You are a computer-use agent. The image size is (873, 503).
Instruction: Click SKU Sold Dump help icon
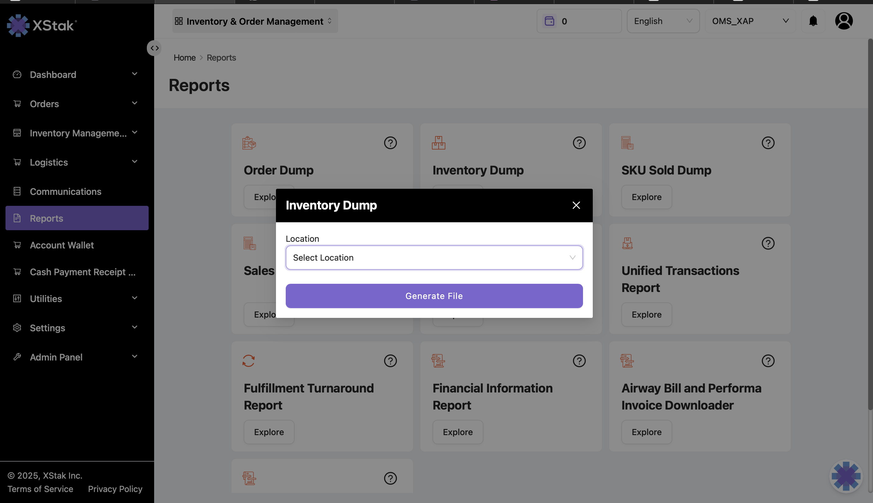click(768, 143)
